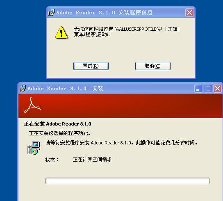Close the Adobe Reader 8.1.0 安装 window
This screenshot has width=223, height=201.
217,89
